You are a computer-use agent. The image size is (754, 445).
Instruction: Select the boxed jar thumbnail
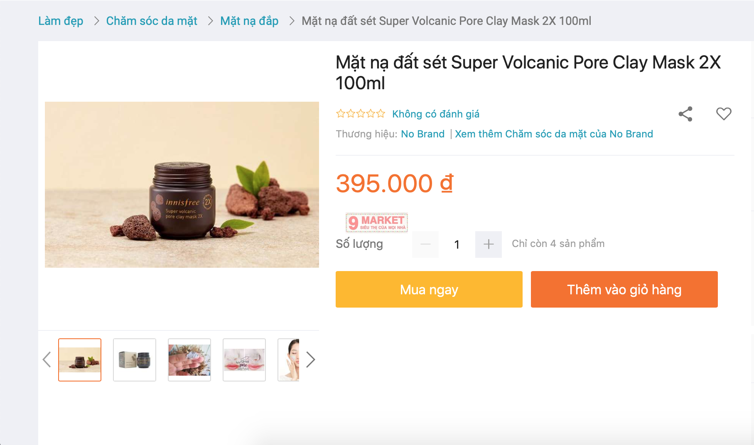[x=135, y=359]
